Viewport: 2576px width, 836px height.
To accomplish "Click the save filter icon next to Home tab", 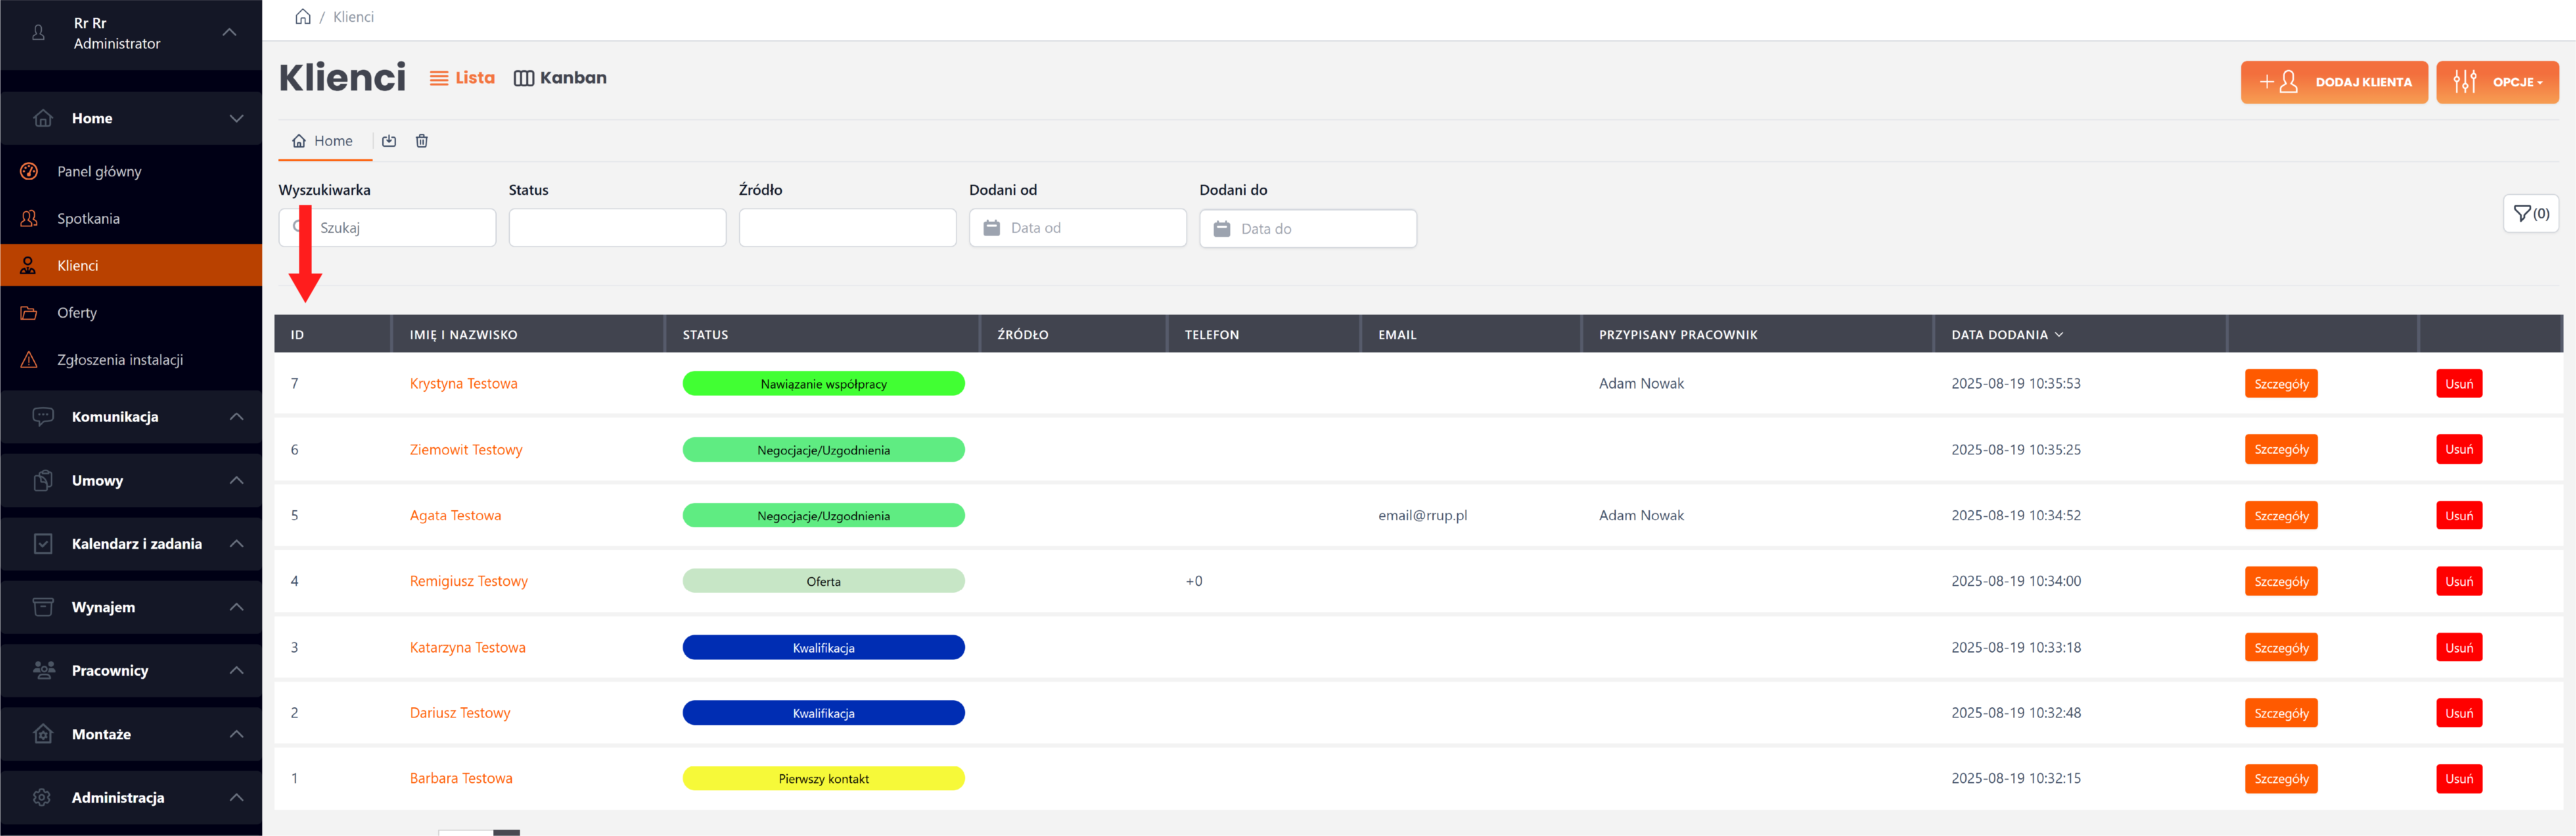I will coord(389,141).
